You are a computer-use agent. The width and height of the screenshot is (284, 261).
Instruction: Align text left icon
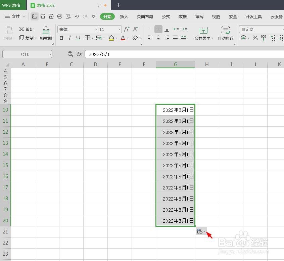(x=150, y=38)
